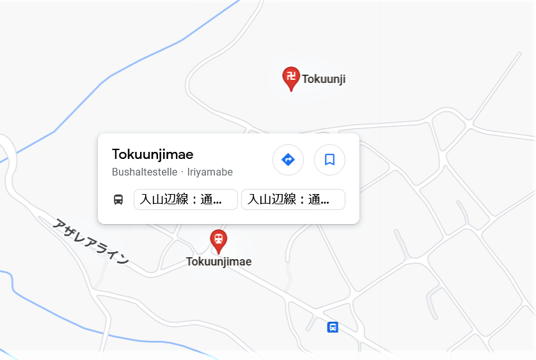This screenshot has height=360, width=536.
Task: Select the blue bus stop icon on map
Action: click(333, 327)
